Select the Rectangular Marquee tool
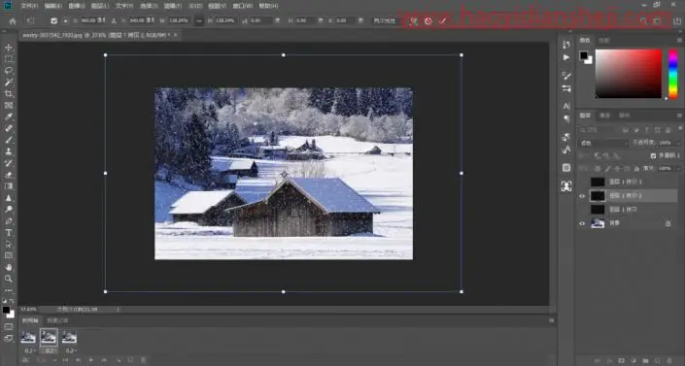Viewport: 685px width, 366px height. (9, 59)
